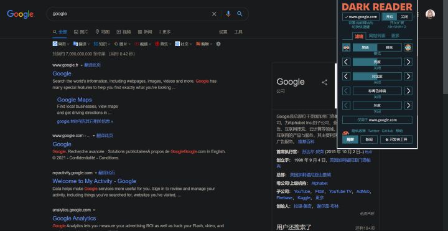Click the brightness (亮度) slider bar

coord(377,62)
